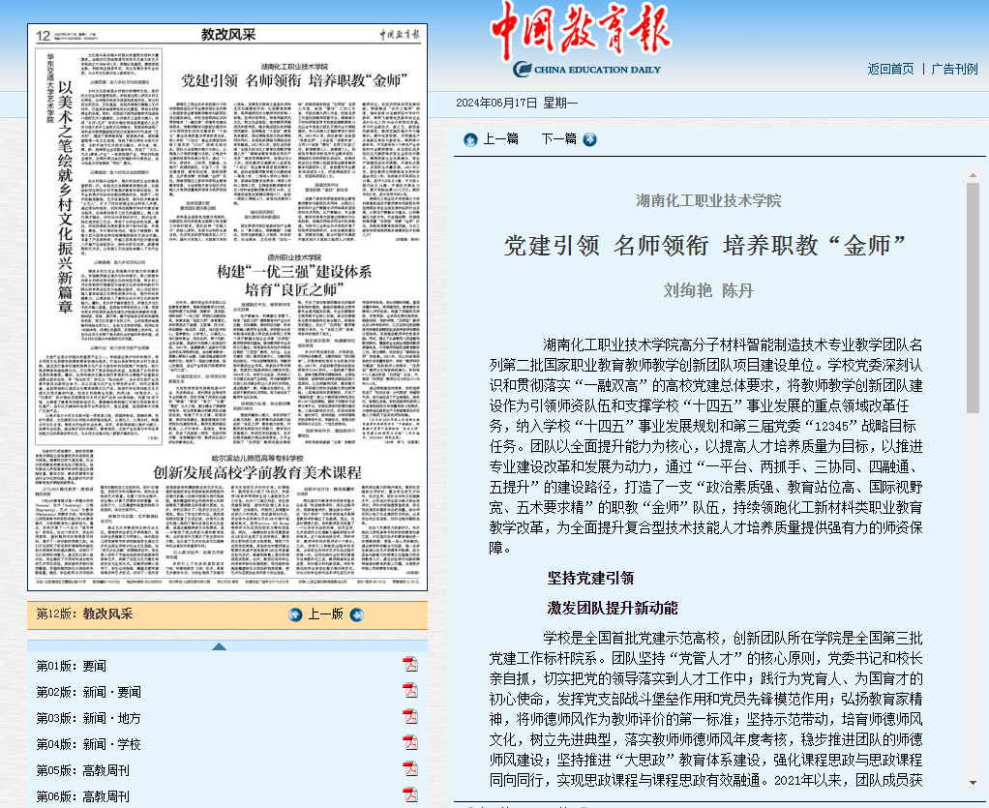Click the left arrow icon before 上一版

295,614
